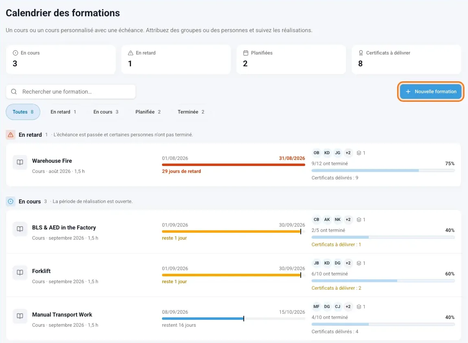The width and height of the screenshot is (468, 343).
Task: Click the Nouvelle formation button
Action: [431, 92]
